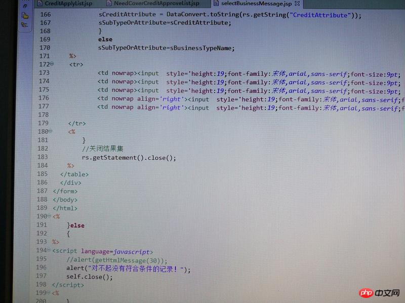
Task: Click "}else" on line 191
Action: (75, 225)
